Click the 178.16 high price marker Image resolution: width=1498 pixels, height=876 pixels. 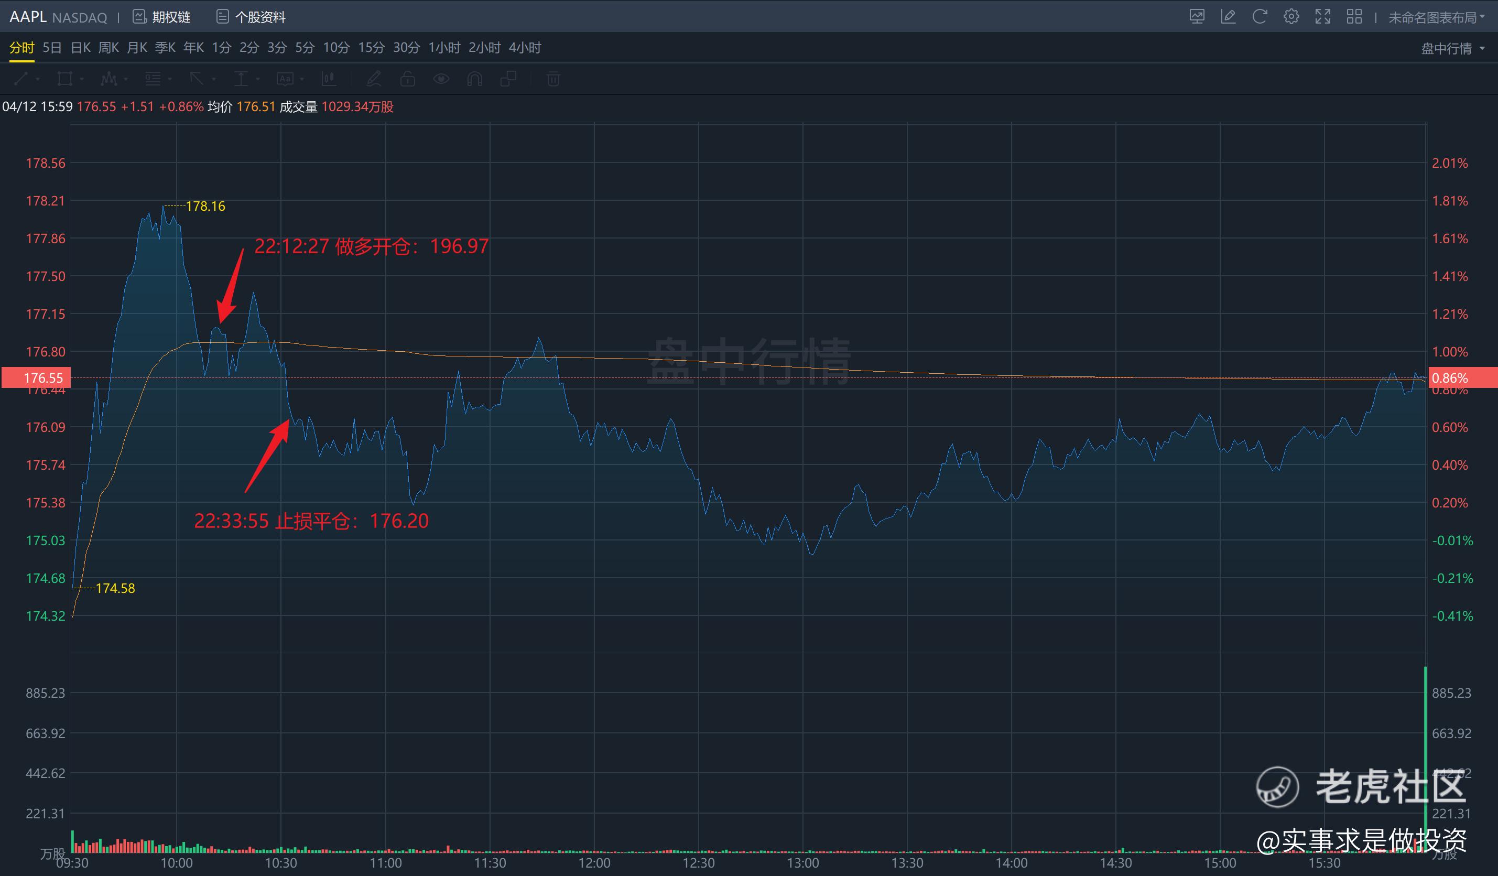tap(205, 207)
